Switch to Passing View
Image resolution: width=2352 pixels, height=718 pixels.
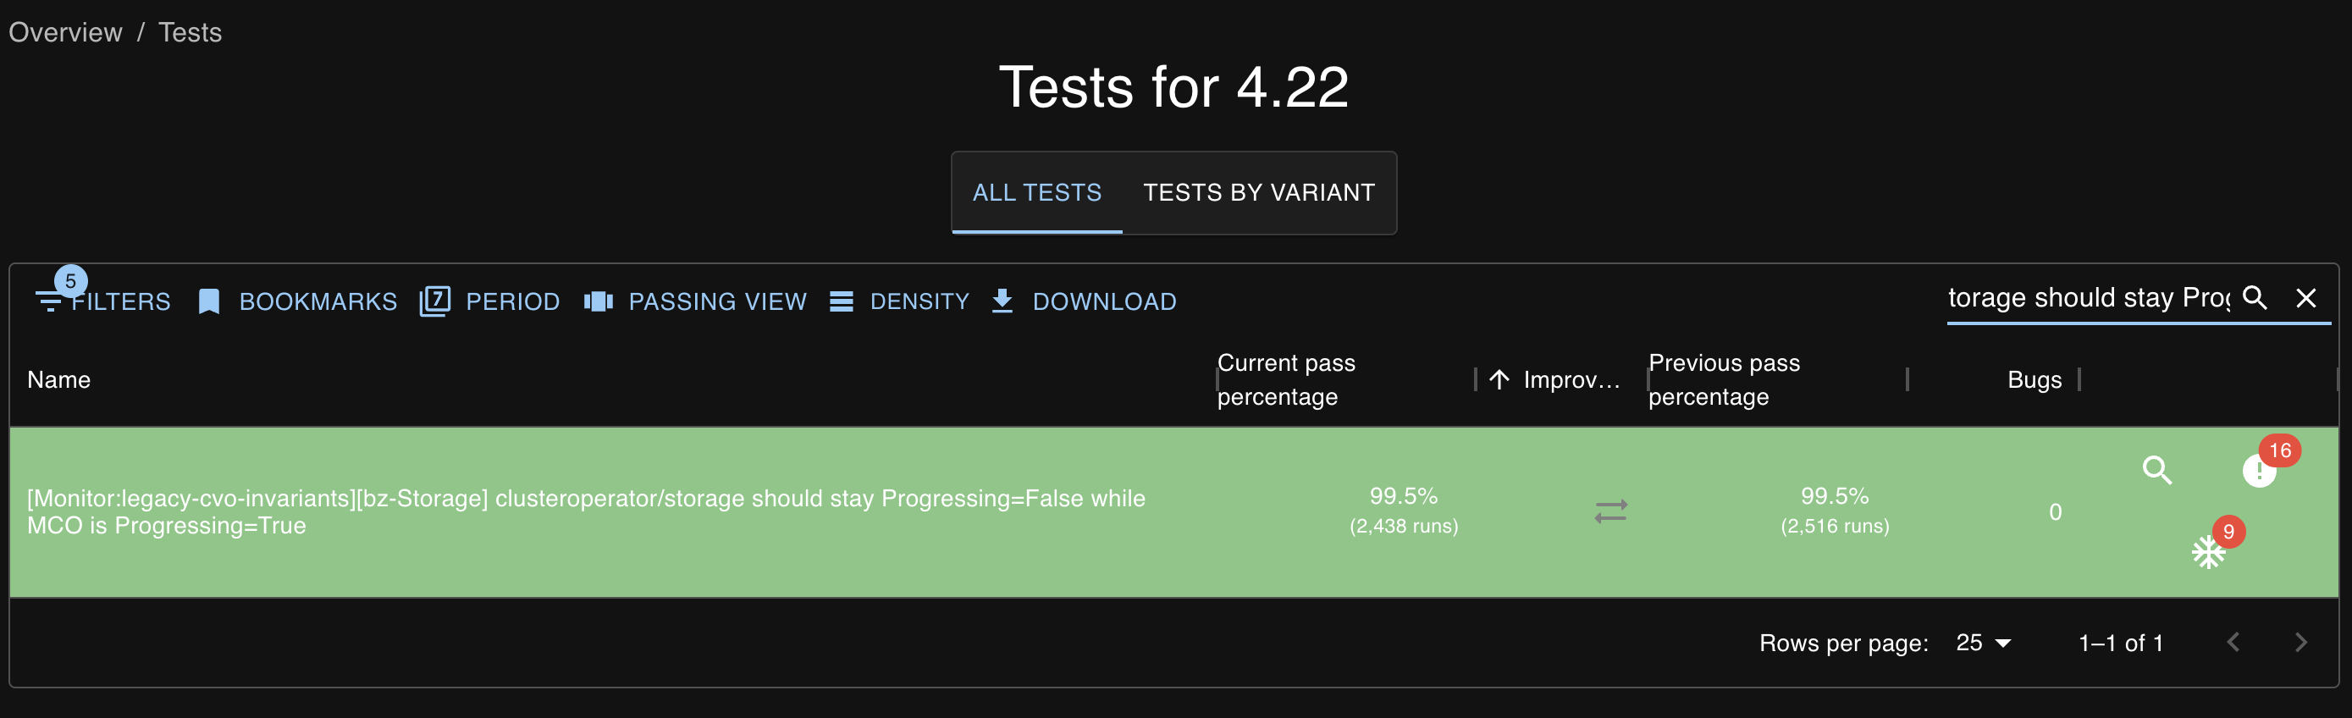coord(696,301)
